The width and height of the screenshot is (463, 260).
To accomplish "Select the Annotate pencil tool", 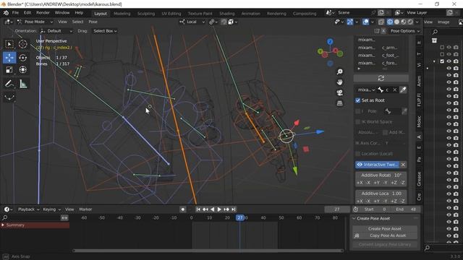I will click(9, 84).
